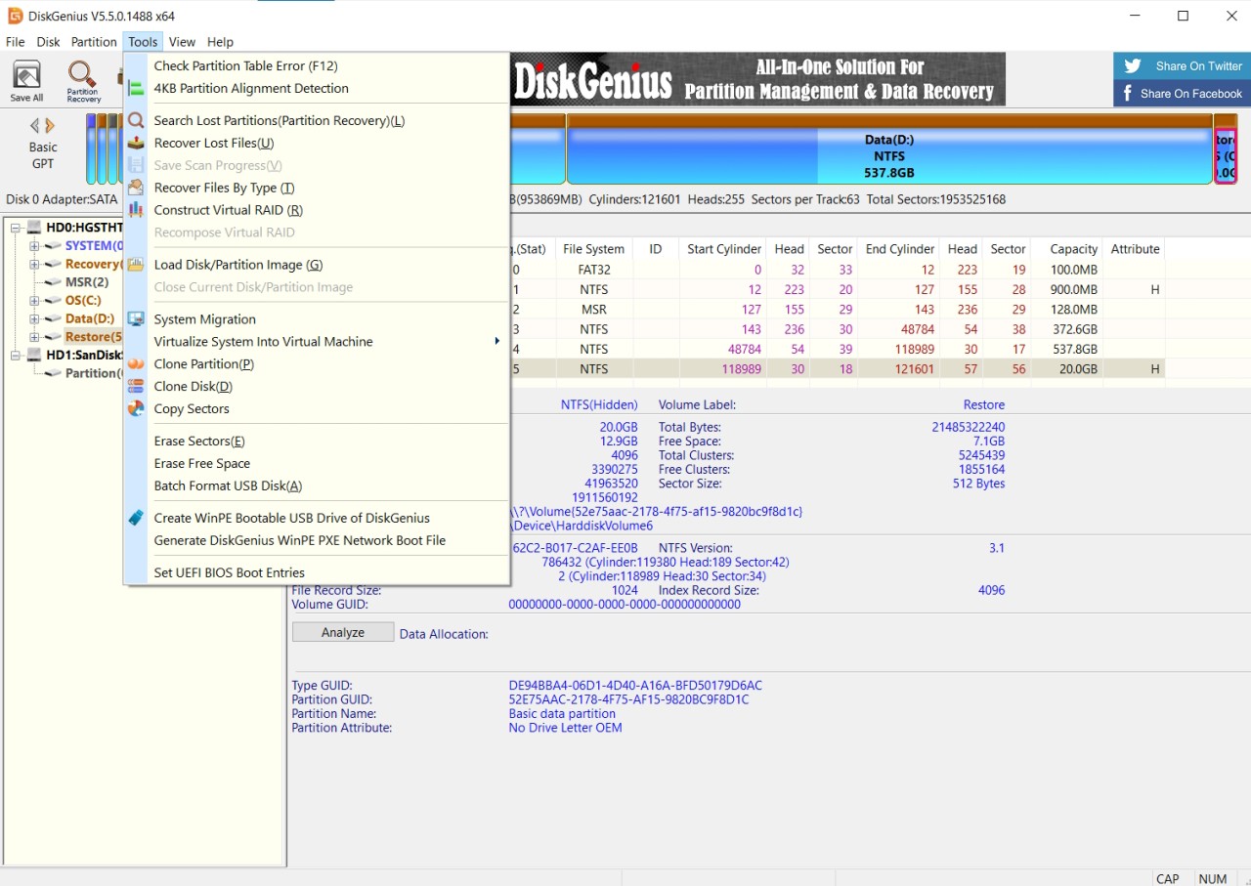The image size is (1251, 886).
Task: Choose Generate DiskGenius WinPE PXE Network Boot File
Action: [x=317, y=540]
